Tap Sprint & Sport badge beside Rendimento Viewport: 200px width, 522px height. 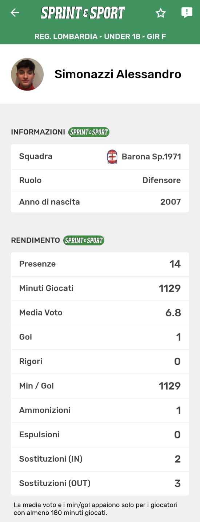pyautogui.click(x=84, y=240)
